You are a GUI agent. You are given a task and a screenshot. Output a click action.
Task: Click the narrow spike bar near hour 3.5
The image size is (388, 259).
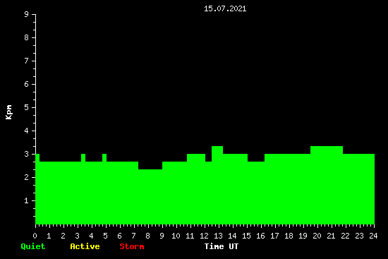83,189
